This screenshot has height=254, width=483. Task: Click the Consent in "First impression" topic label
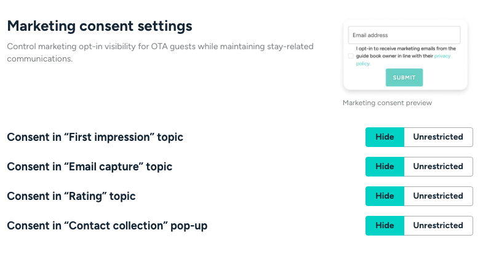click(x=95, y=137)
